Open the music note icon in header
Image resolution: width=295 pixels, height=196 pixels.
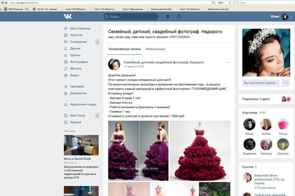point(179,16)
